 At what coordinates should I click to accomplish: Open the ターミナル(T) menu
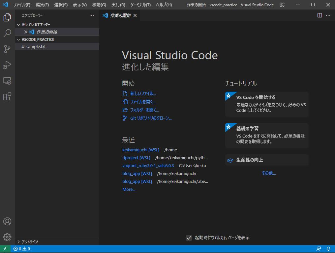[140, 5]
